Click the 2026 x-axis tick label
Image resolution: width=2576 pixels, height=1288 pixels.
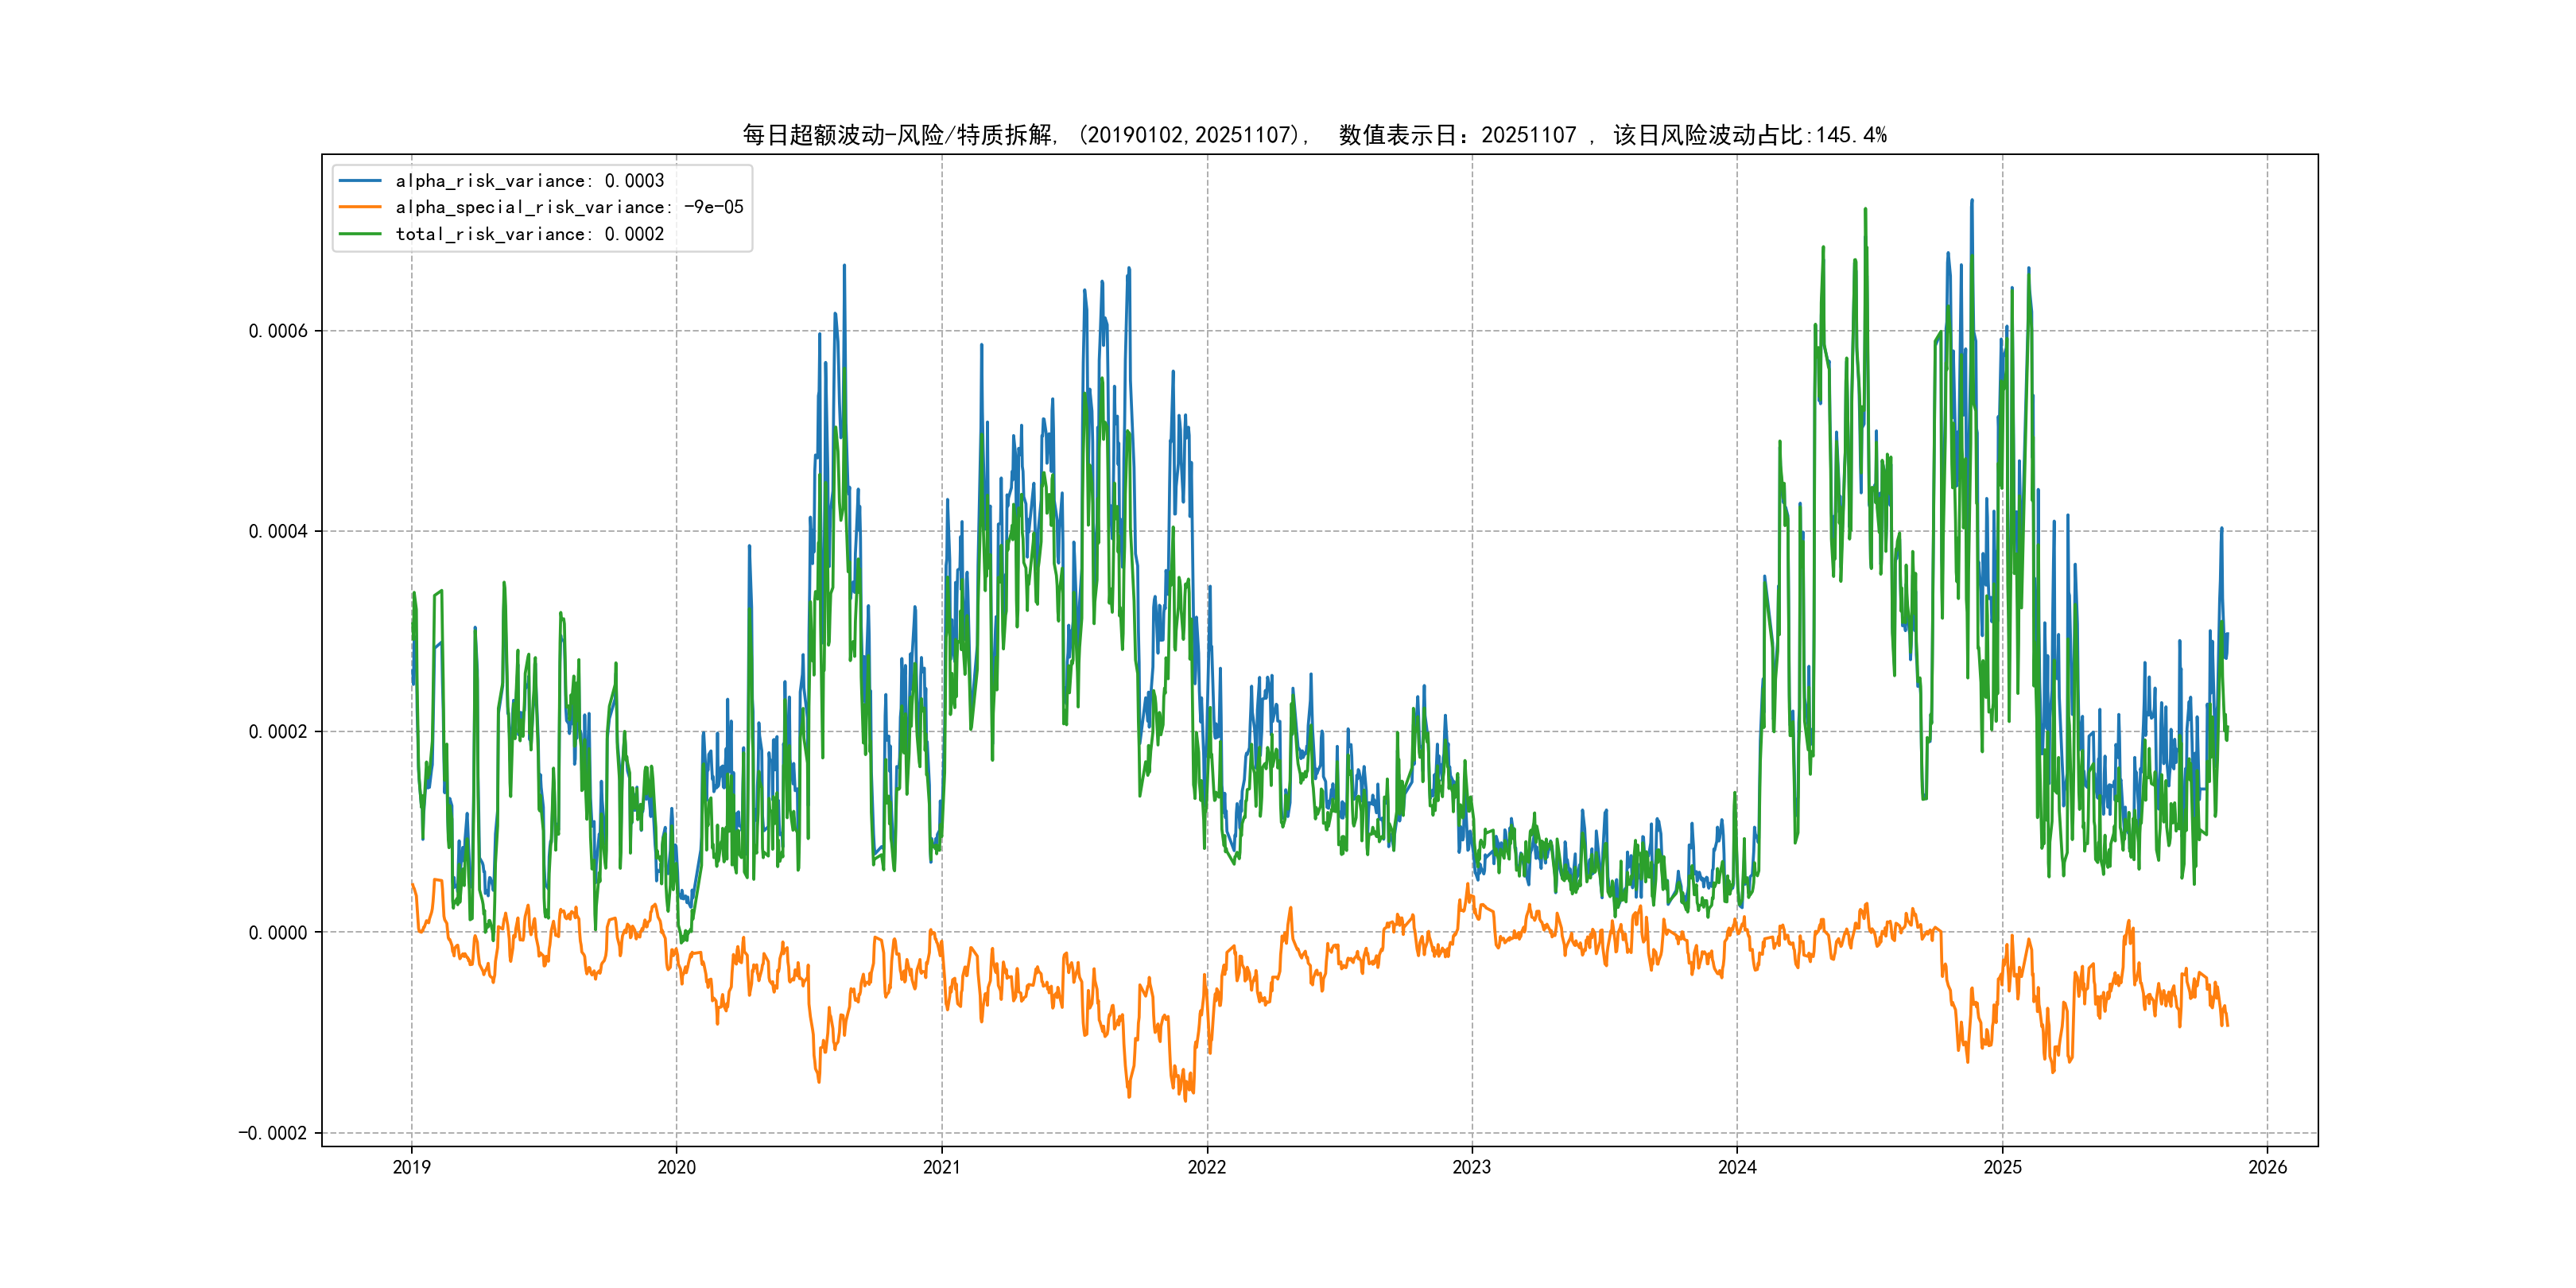[x=2267, y=1167]
